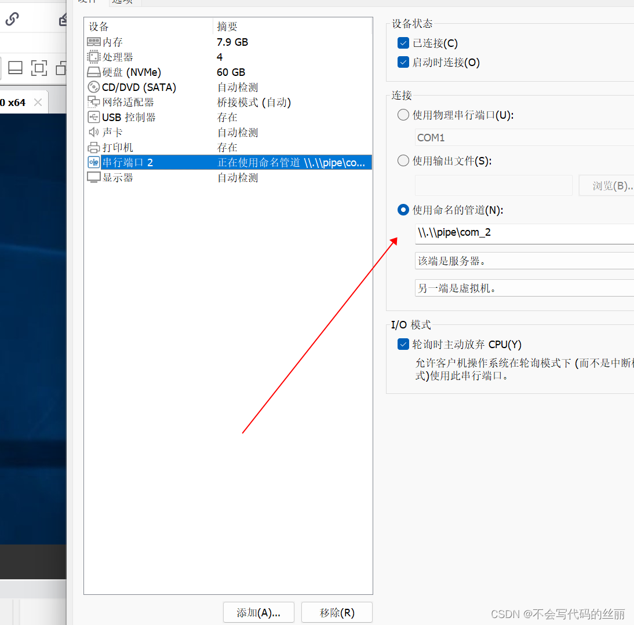This screenshot has width=634, height=625.
Task: Select the 声卡 row
Action: (x=229, y=133)
